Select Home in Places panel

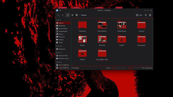tap(63, 23)
